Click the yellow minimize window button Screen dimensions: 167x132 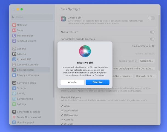(x=18, y=9)
